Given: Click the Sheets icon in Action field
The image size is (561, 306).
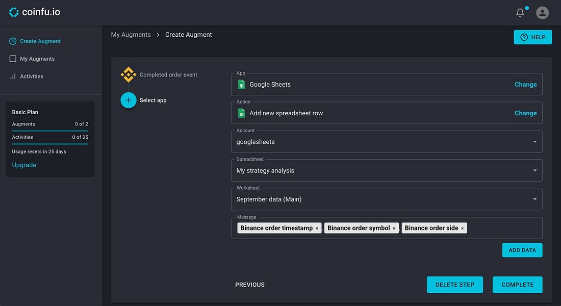Looking at the screenshot, I should [242, 113].
